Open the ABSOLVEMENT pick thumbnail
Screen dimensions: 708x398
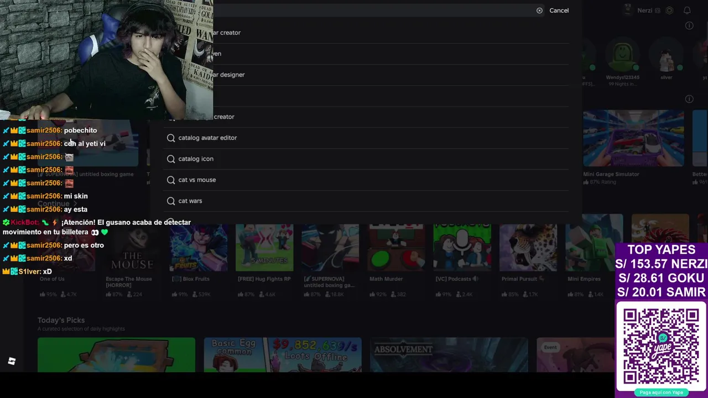point(449,355)
